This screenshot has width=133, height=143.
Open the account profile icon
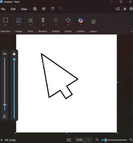[x=125, y=9]
